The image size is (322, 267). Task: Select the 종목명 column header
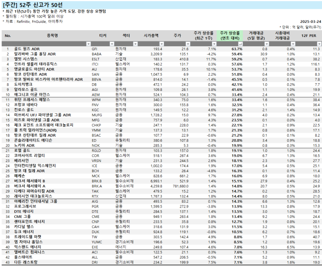coord(52,36)
